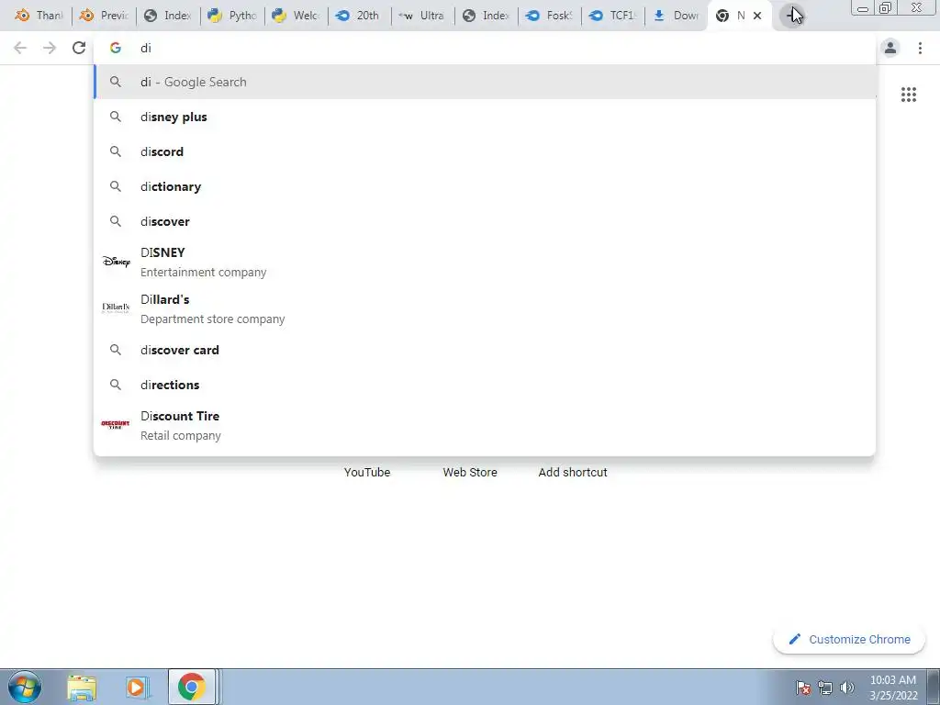Switch to the Pytho tab

coord(232,16)
